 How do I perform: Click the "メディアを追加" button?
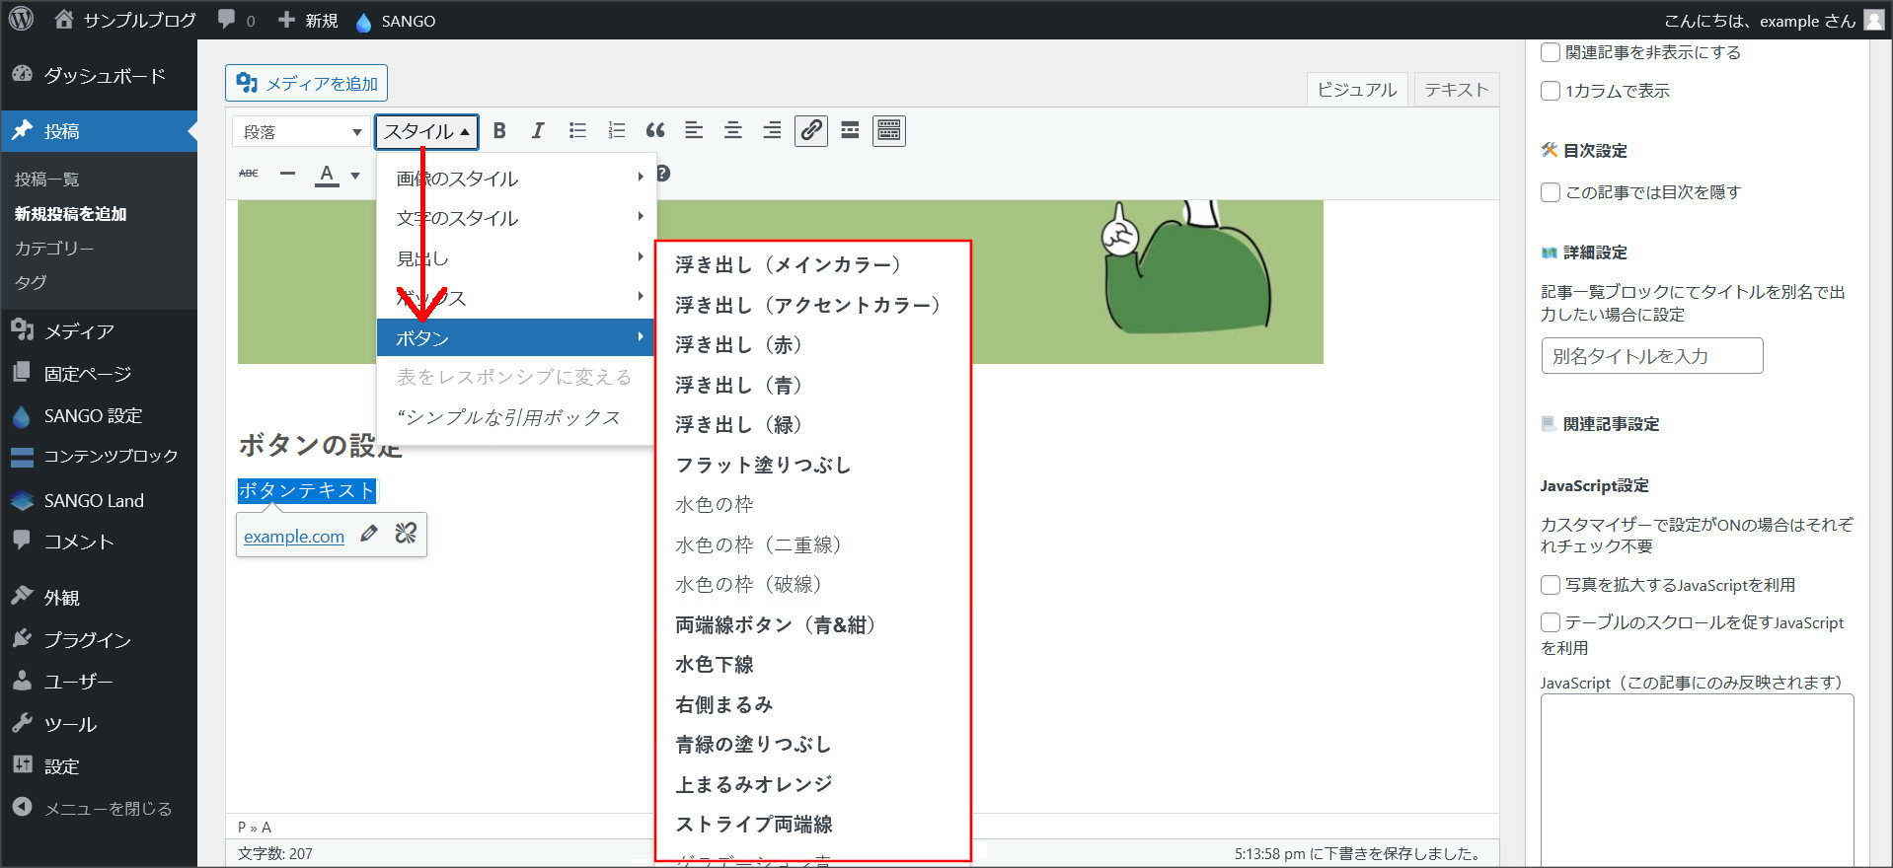pyautogui.click(x=306, y=84)
